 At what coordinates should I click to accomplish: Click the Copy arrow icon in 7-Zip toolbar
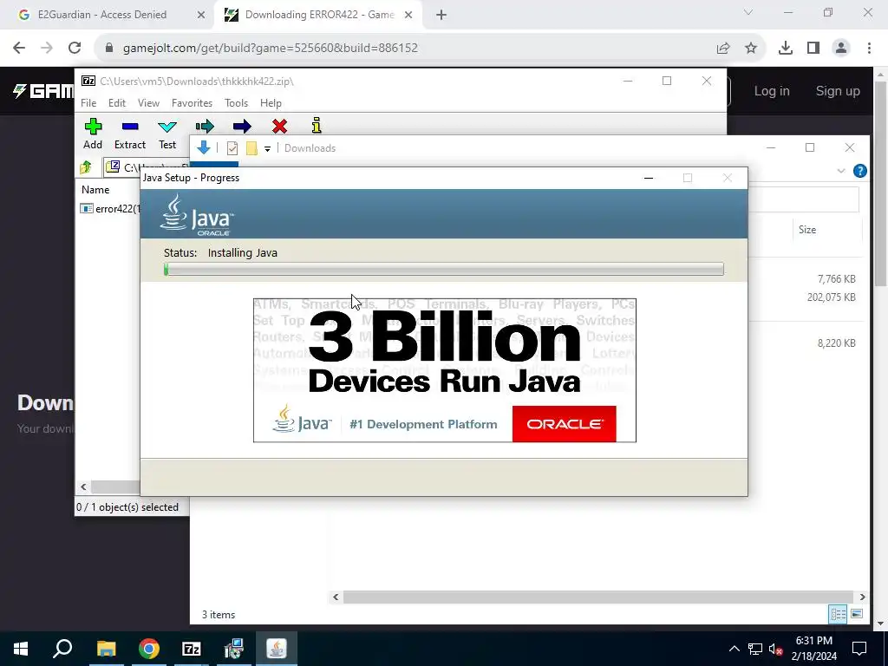coord(205,127)
